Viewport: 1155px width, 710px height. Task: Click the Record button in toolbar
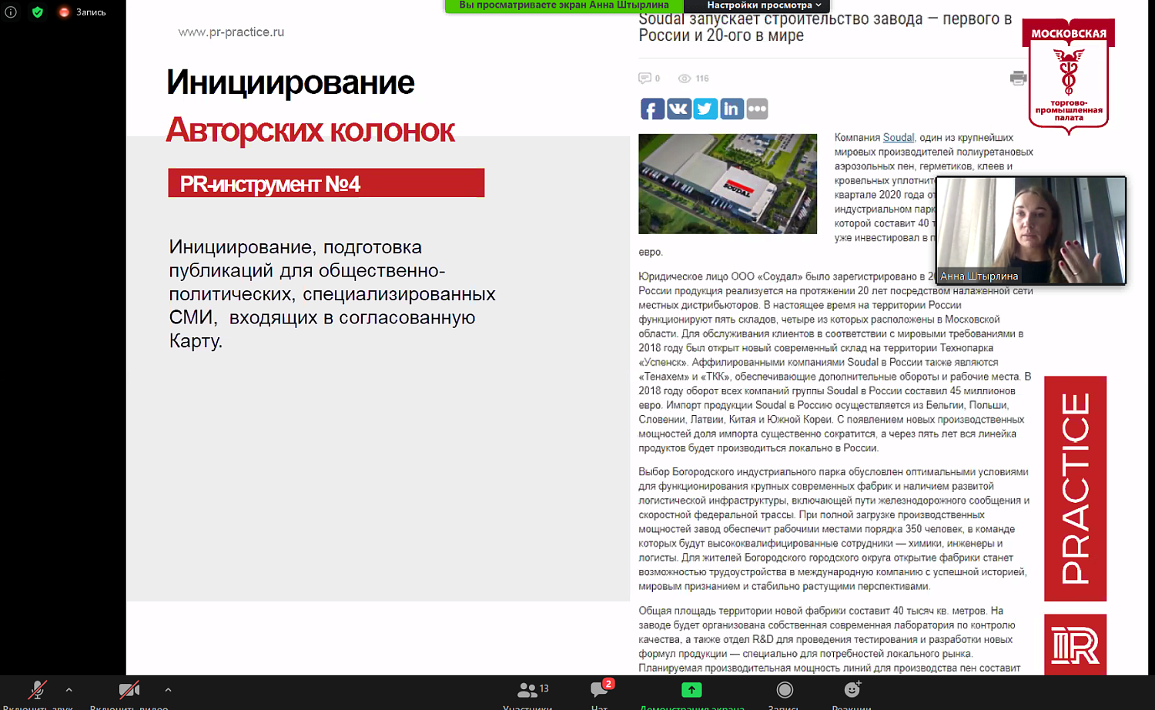click(x=785, y=691)
